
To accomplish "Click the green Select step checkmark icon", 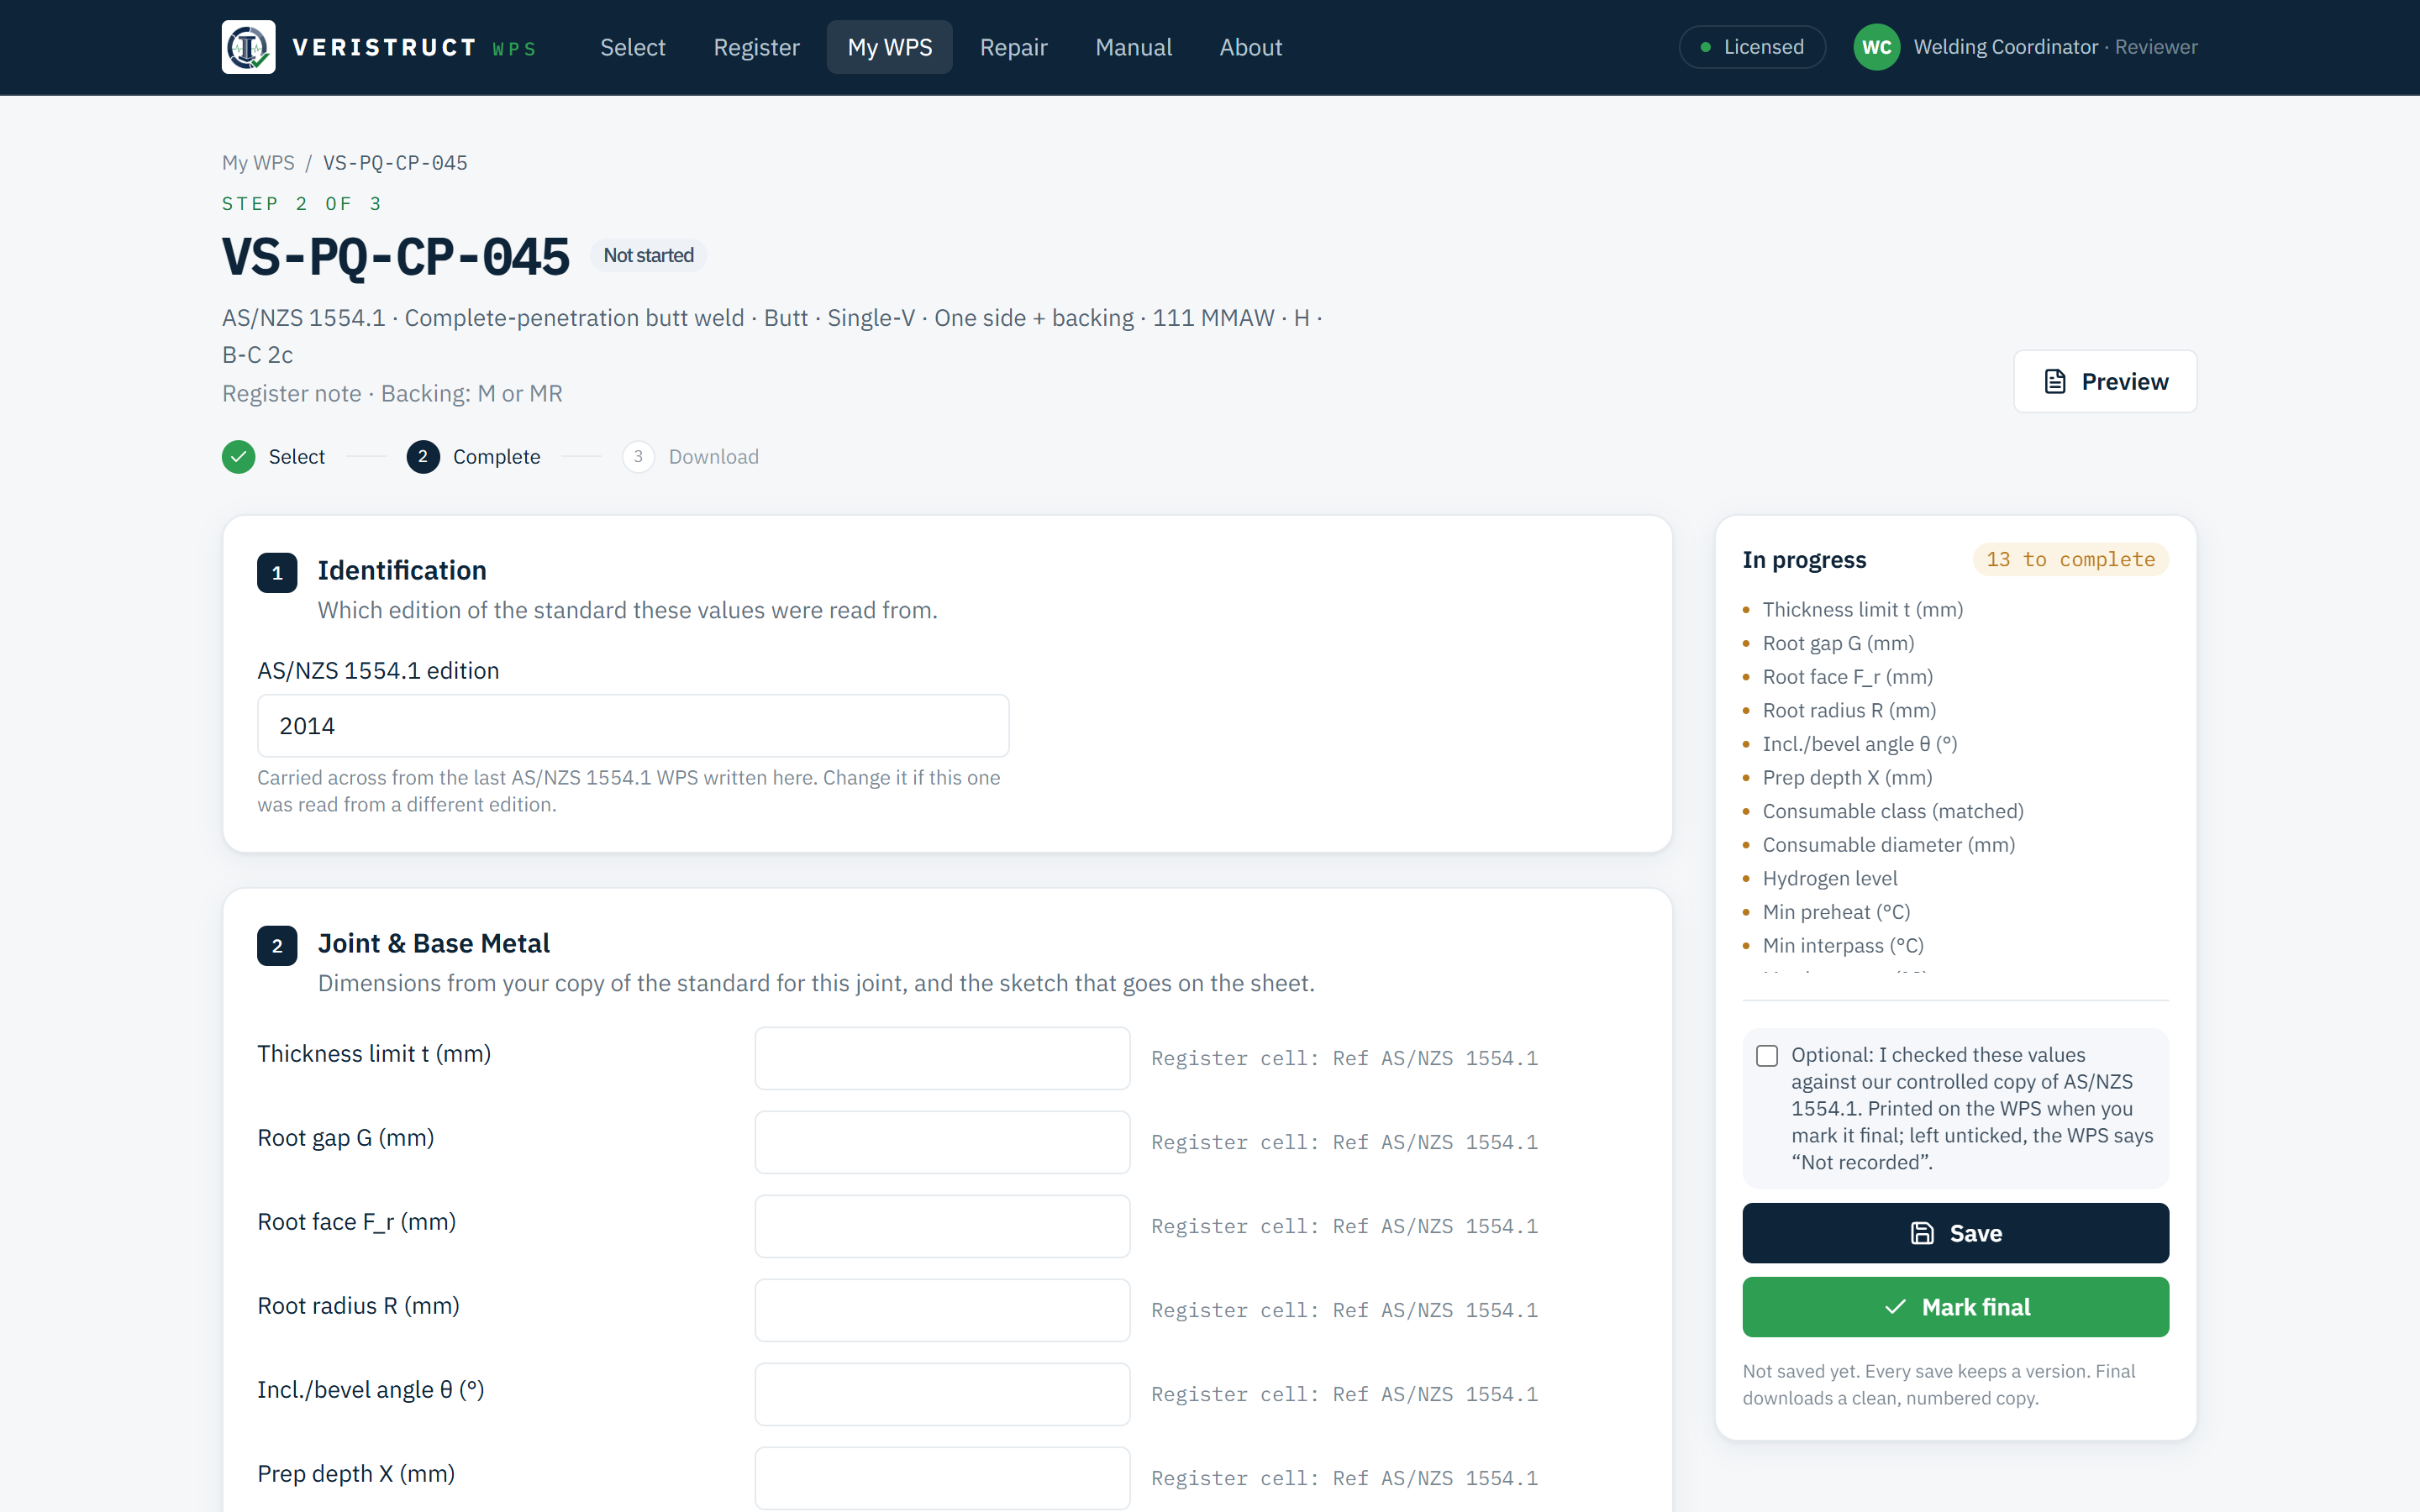I will 238,457.
